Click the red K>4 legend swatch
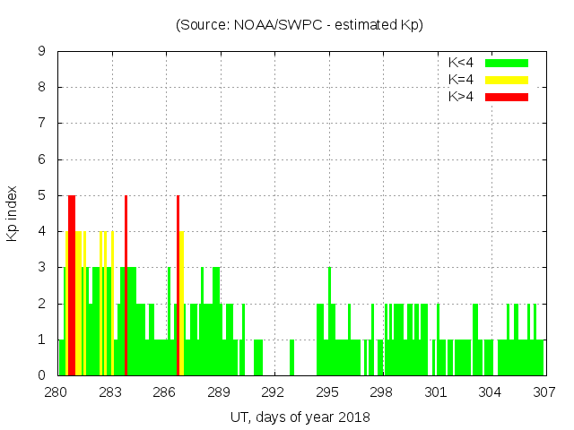 tap(507, 97)
